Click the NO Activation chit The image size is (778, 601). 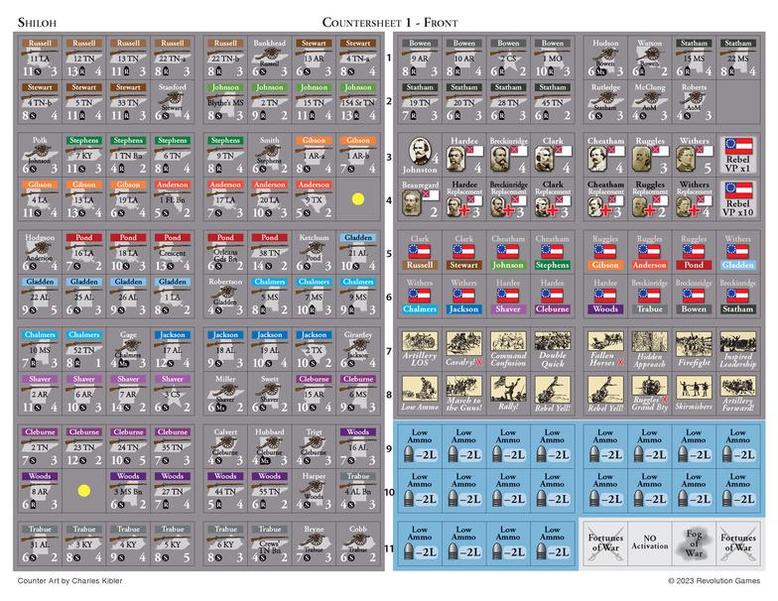coord(649,543)
